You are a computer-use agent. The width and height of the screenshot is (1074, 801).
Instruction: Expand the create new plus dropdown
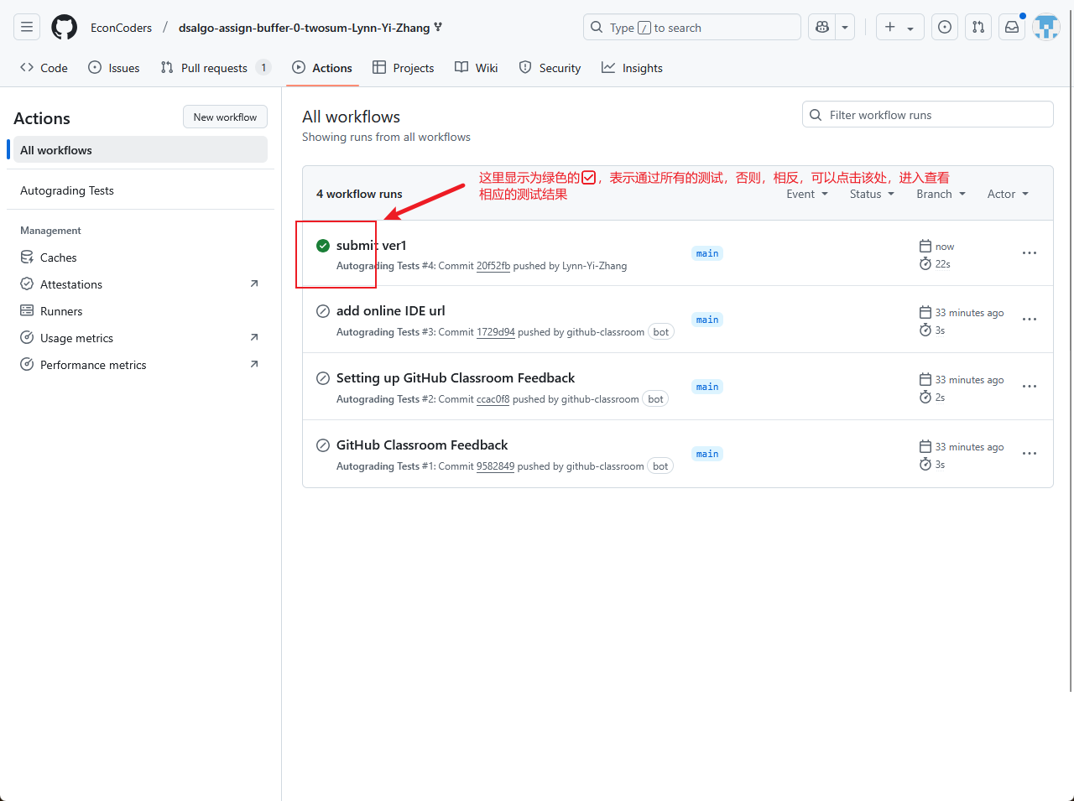899,27
